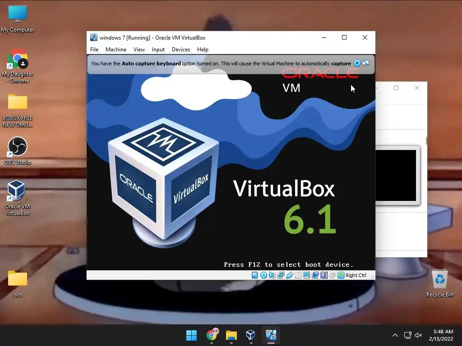The height and width of the screenshot is (346, 462).
Task: Click the optical disk status icon
Action: coord(263,275)
